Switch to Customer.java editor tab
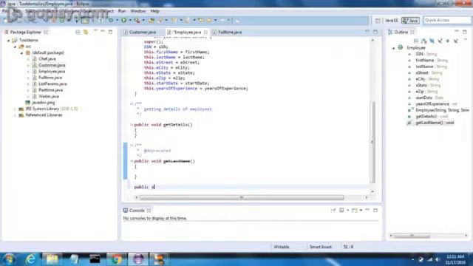The width and height of the screenshot is (473, 266). pyautogui.click(x=143, y=32)
